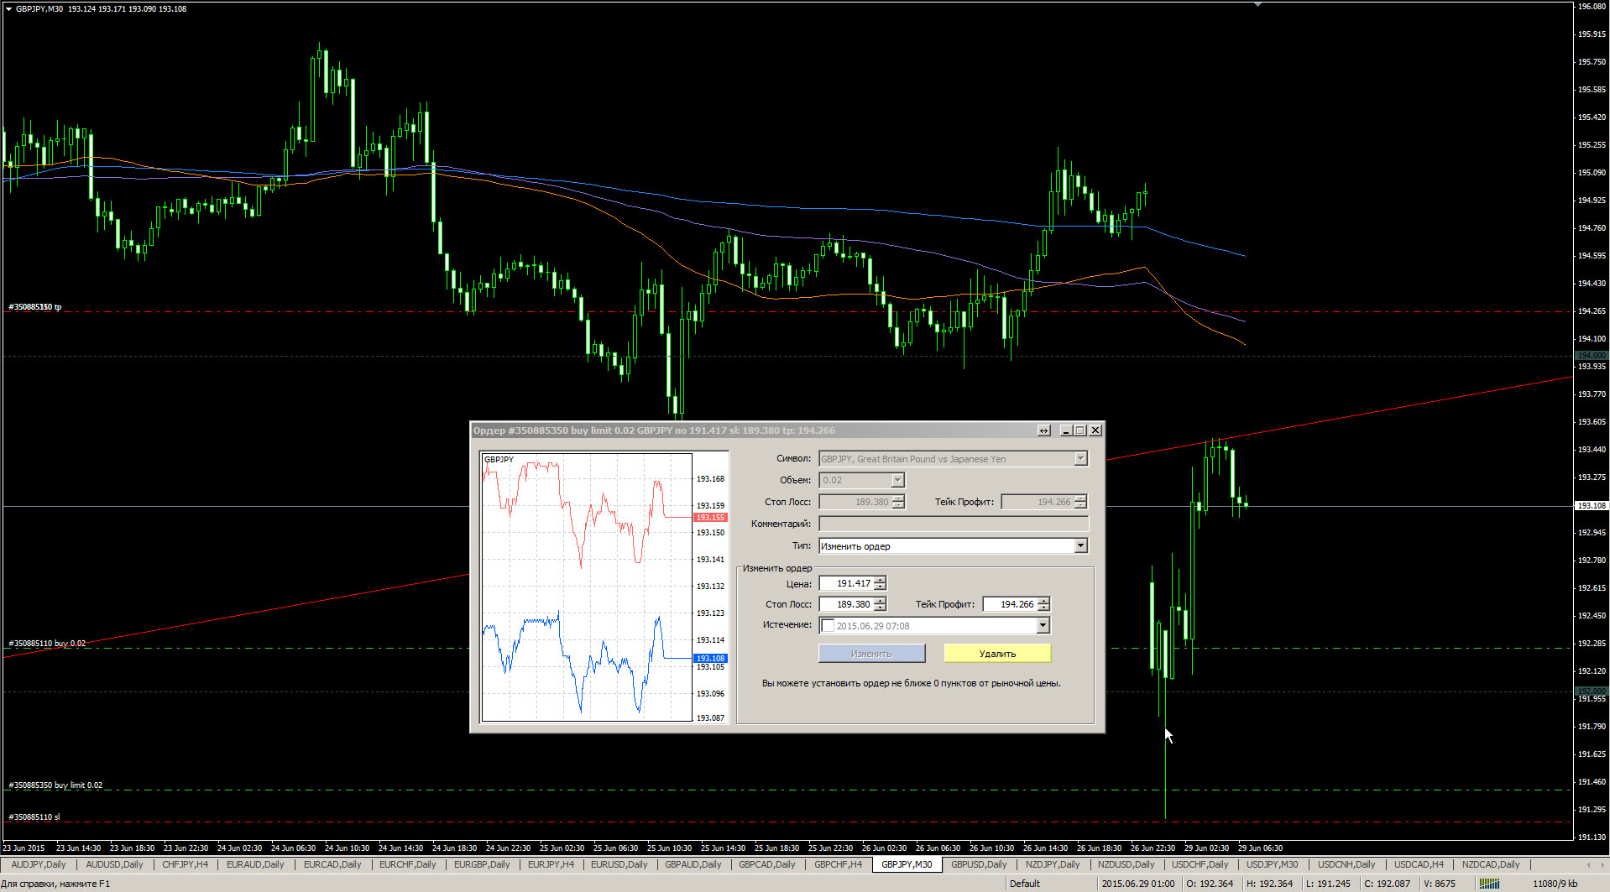Open the EURGBP,Daily chart tab
The height and width of the screenshot is (892, 1610).
point(482,864)
